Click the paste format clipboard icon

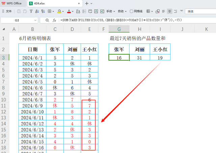point(25,11)
